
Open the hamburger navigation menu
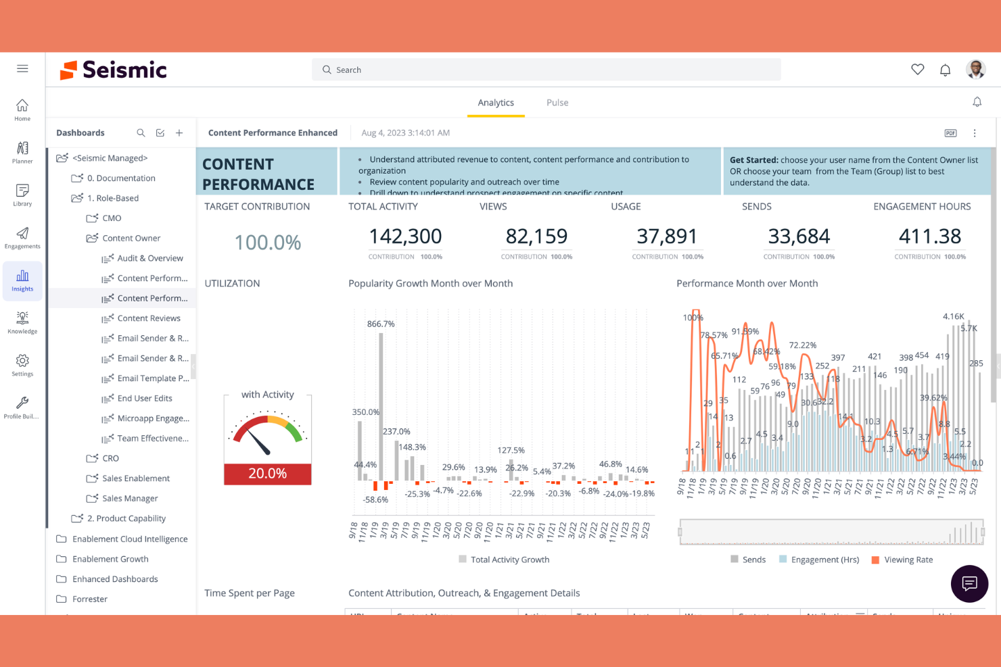22,69
